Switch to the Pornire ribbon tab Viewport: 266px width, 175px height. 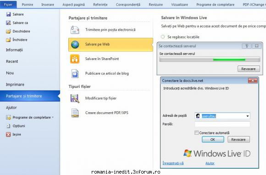point(28,5)
